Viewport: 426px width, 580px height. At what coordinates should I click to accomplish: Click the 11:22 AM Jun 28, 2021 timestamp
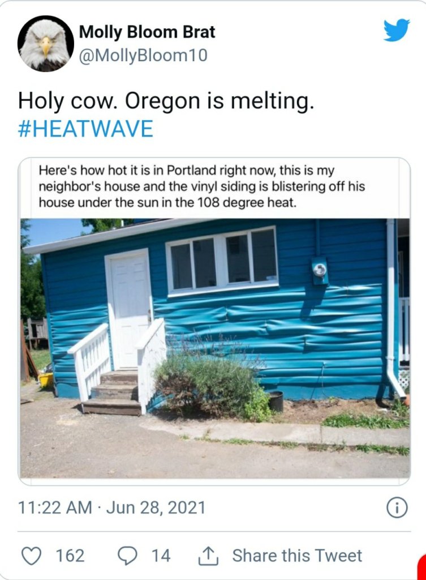(x=112, y=507)
